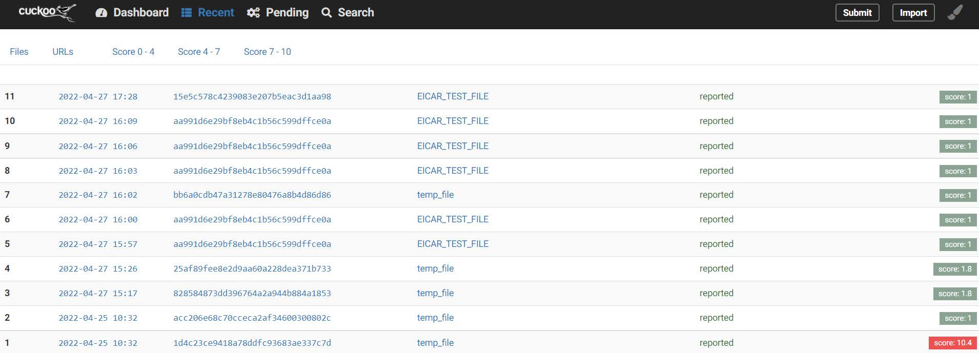Show analyses with Score 4 - 7

(x=199, y=52)
